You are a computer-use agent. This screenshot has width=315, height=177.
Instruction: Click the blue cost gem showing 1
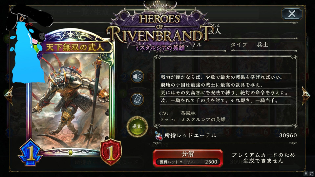coord(31,153)
